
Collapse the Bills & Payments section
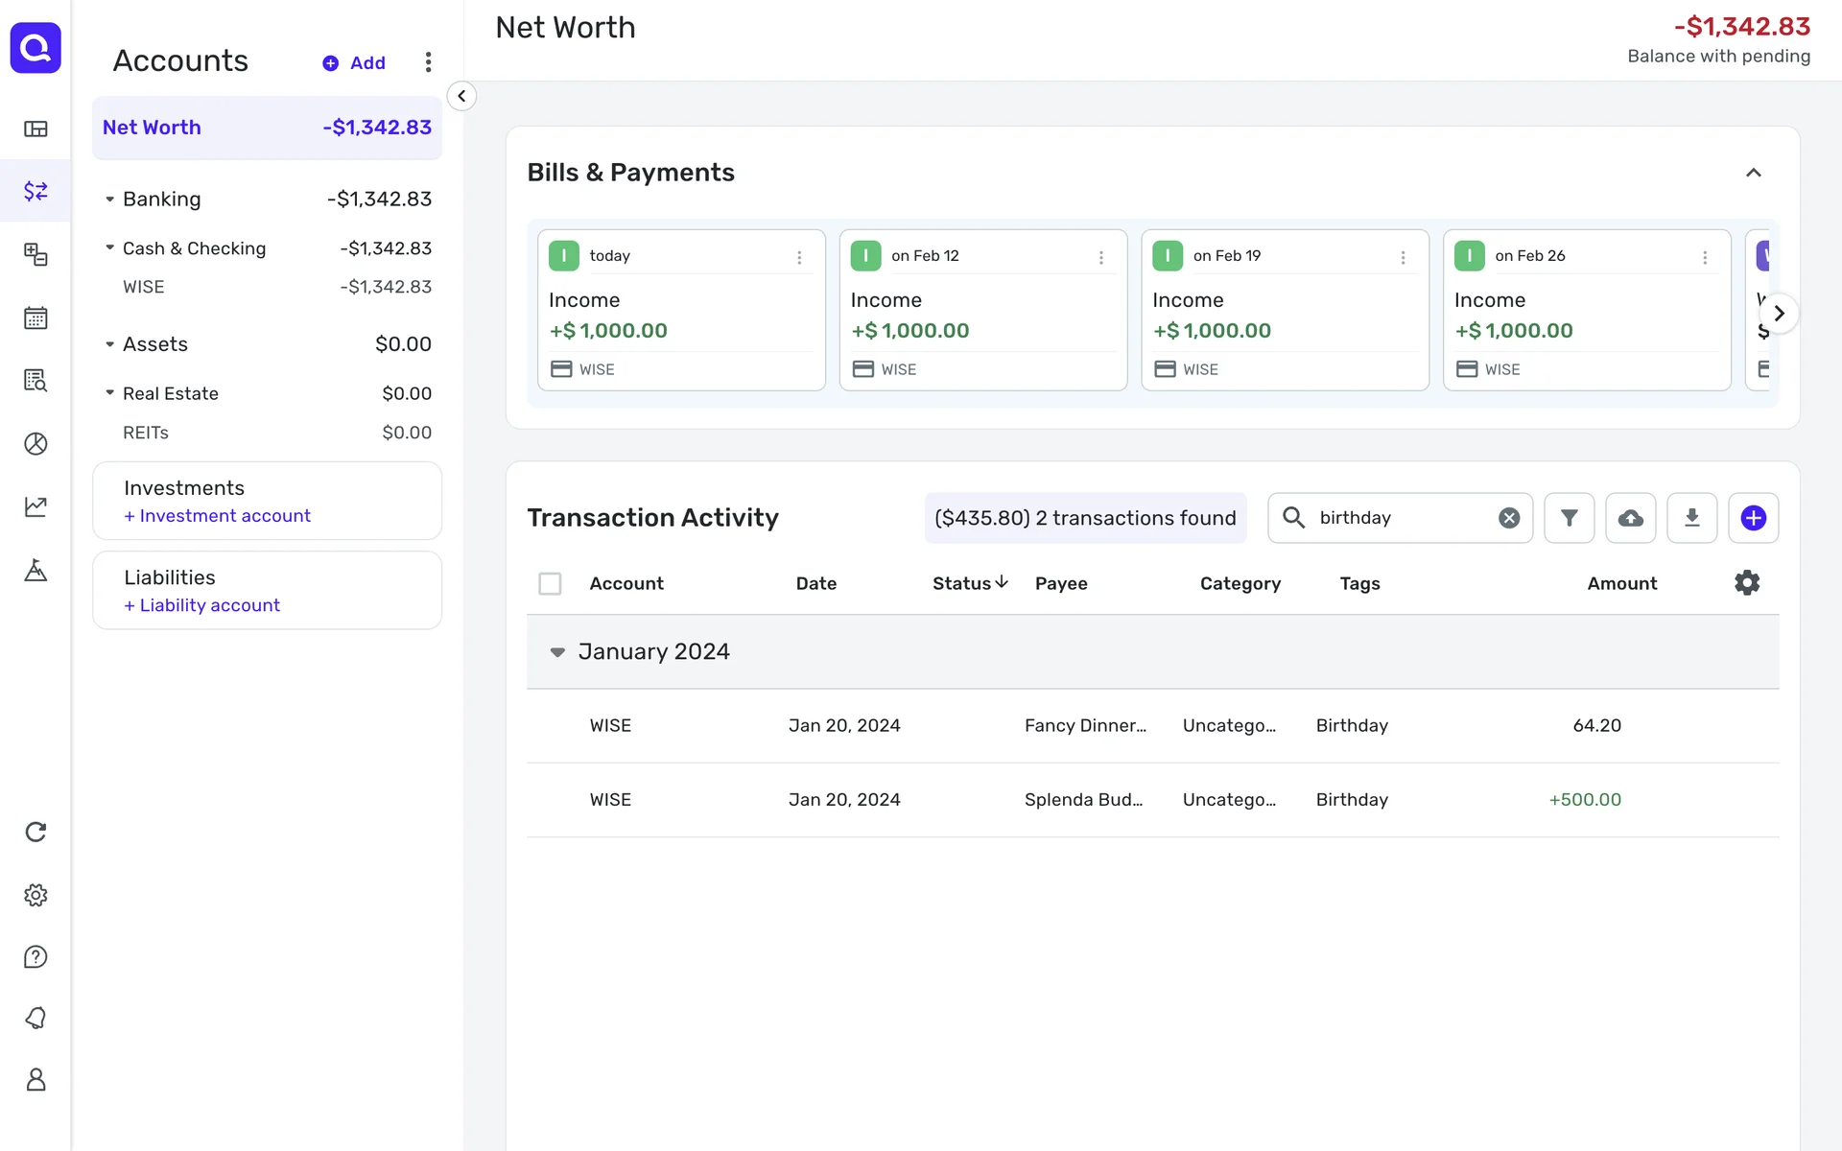[x=1753, y=173]
